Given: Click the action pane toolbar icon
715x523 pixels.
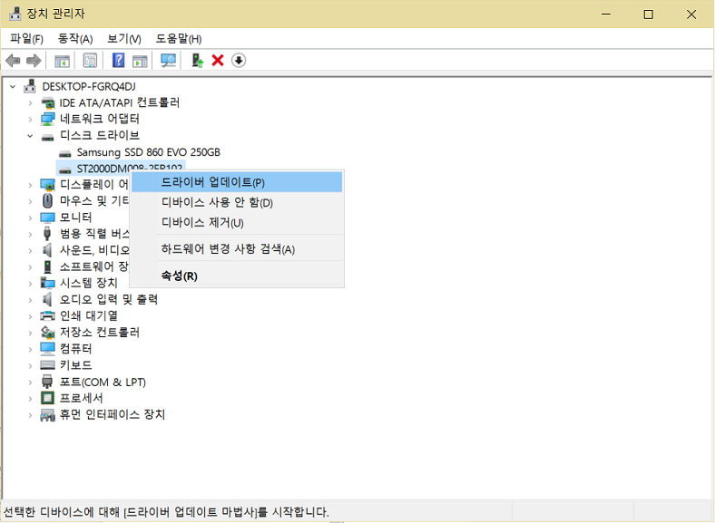Looking at the screenshot, I should 140,60.
